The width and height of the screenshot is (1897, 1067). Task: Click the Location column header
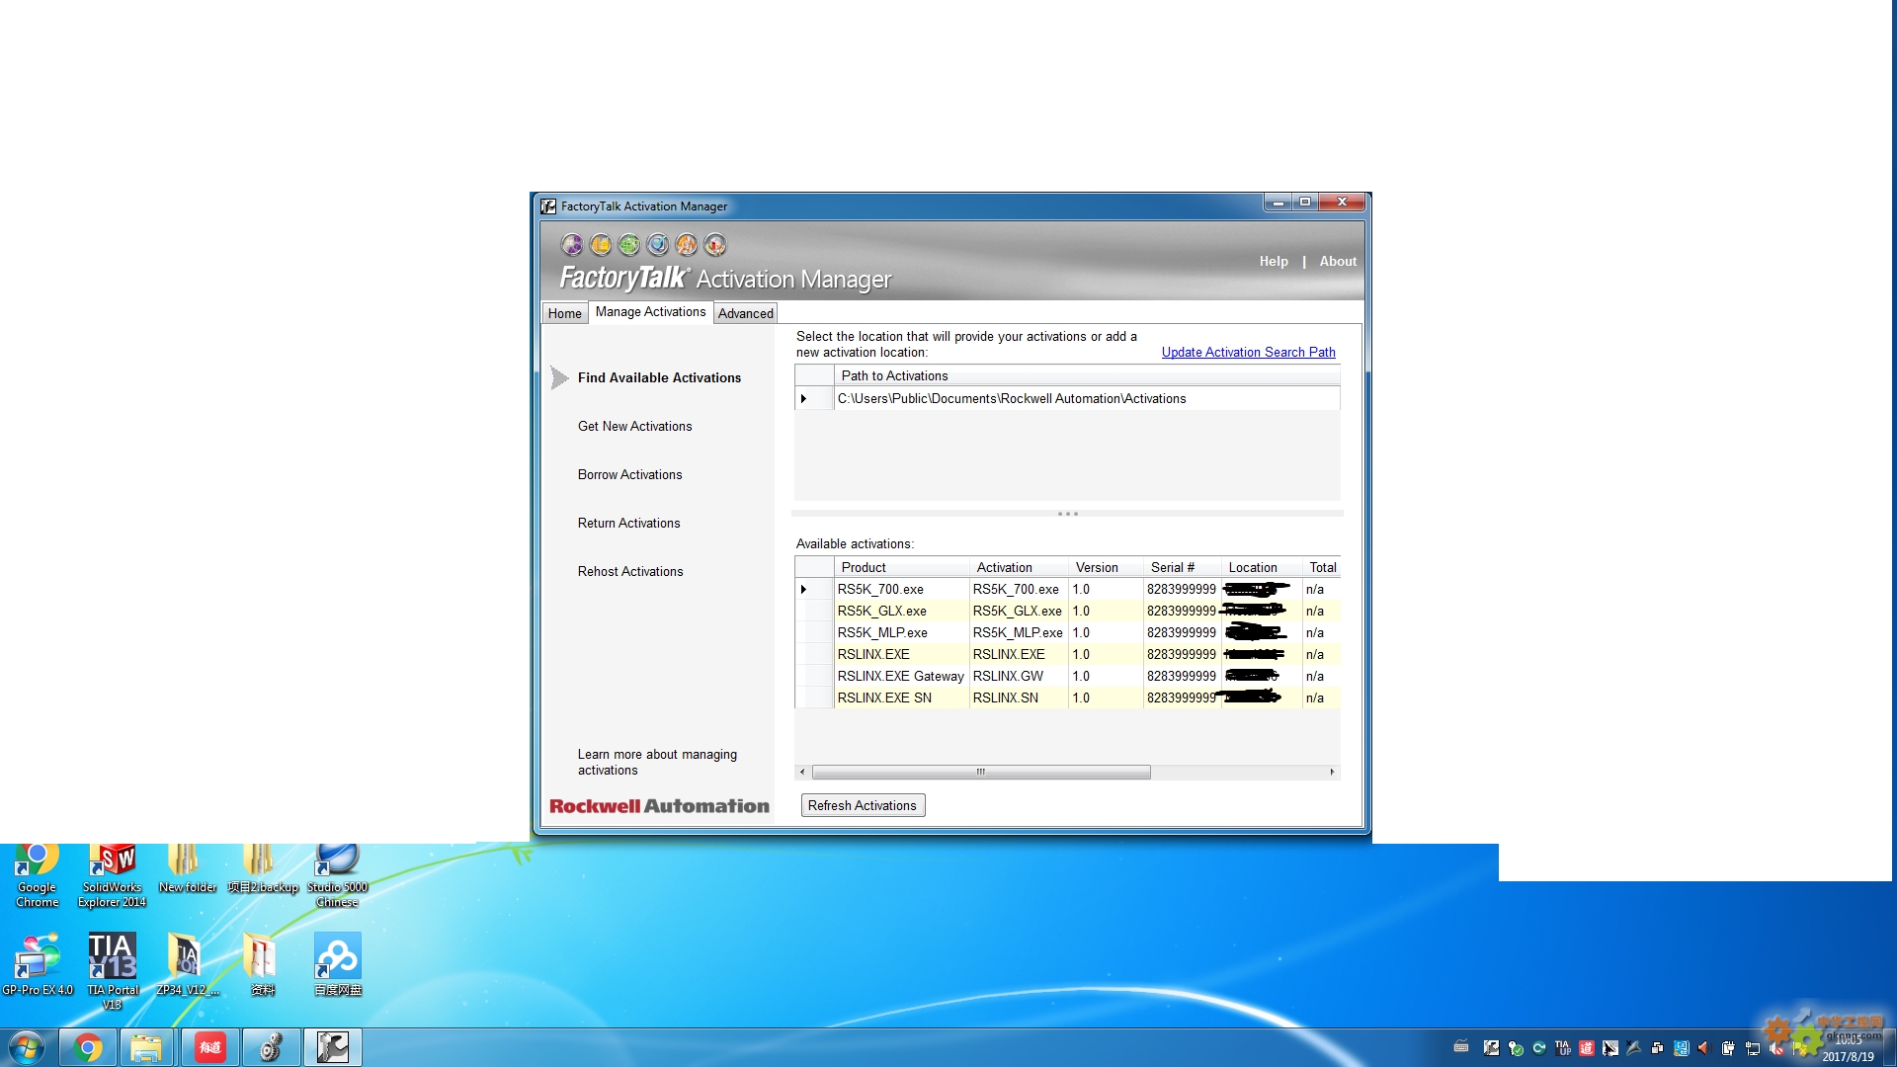[1262, 568]
